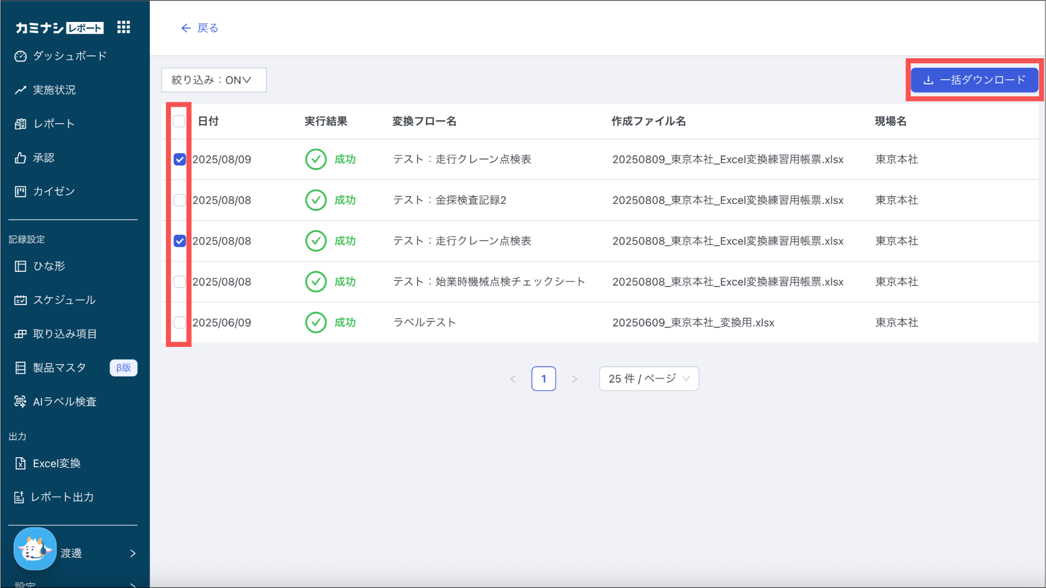
Task: Click the 承認 thumbs-up icon
Action: pyautogui.click(x=20, y=158)
